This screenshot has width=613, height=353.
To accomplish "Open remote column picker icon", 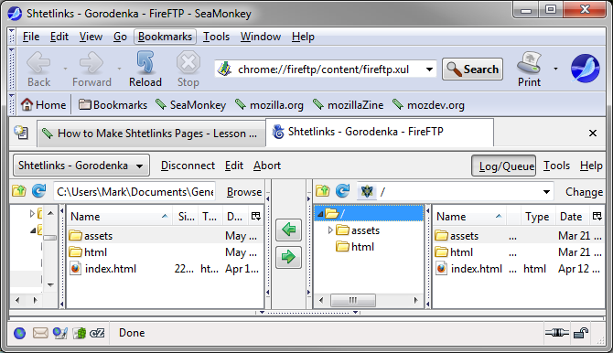I will click(x=597, y=216).
